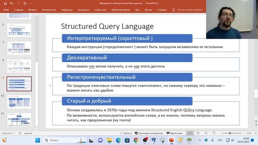Open the Customize Quick Access Toolbar dropdown
Image resolution: width=258 pixels, height=145 pixels.
click(31, 3)
